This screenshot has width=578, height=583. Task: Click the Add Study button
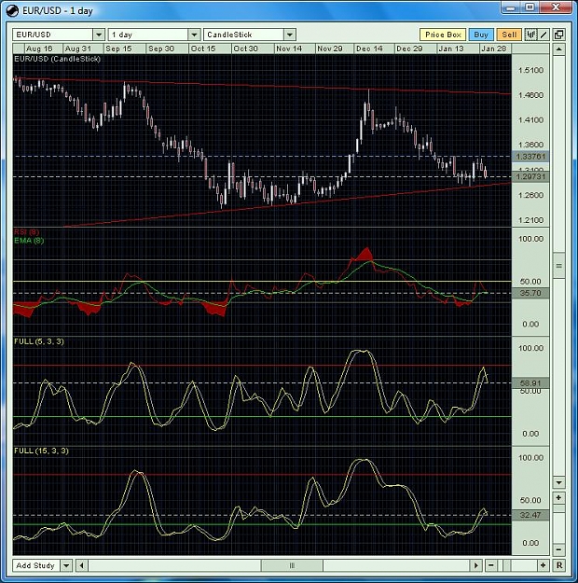pos(36,565)
